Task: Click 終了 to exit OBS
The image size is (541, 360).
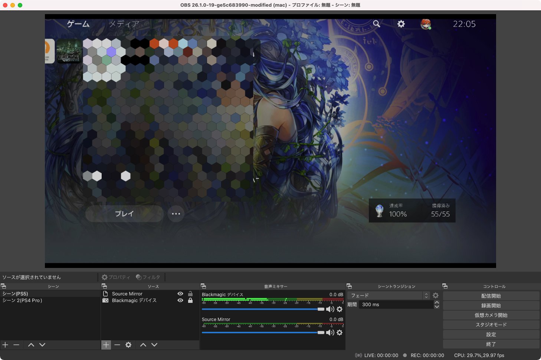Action: pyautogui.click(x=491, y=344)
